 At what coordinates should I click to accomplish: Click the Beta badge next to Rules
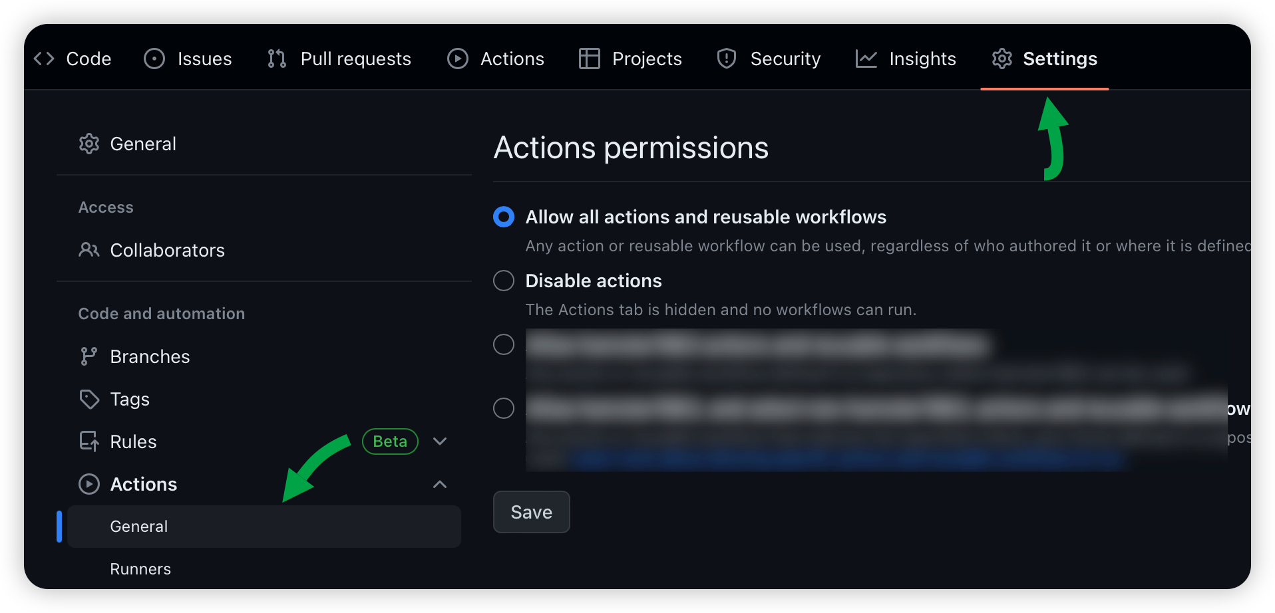[x=390, y=441]
